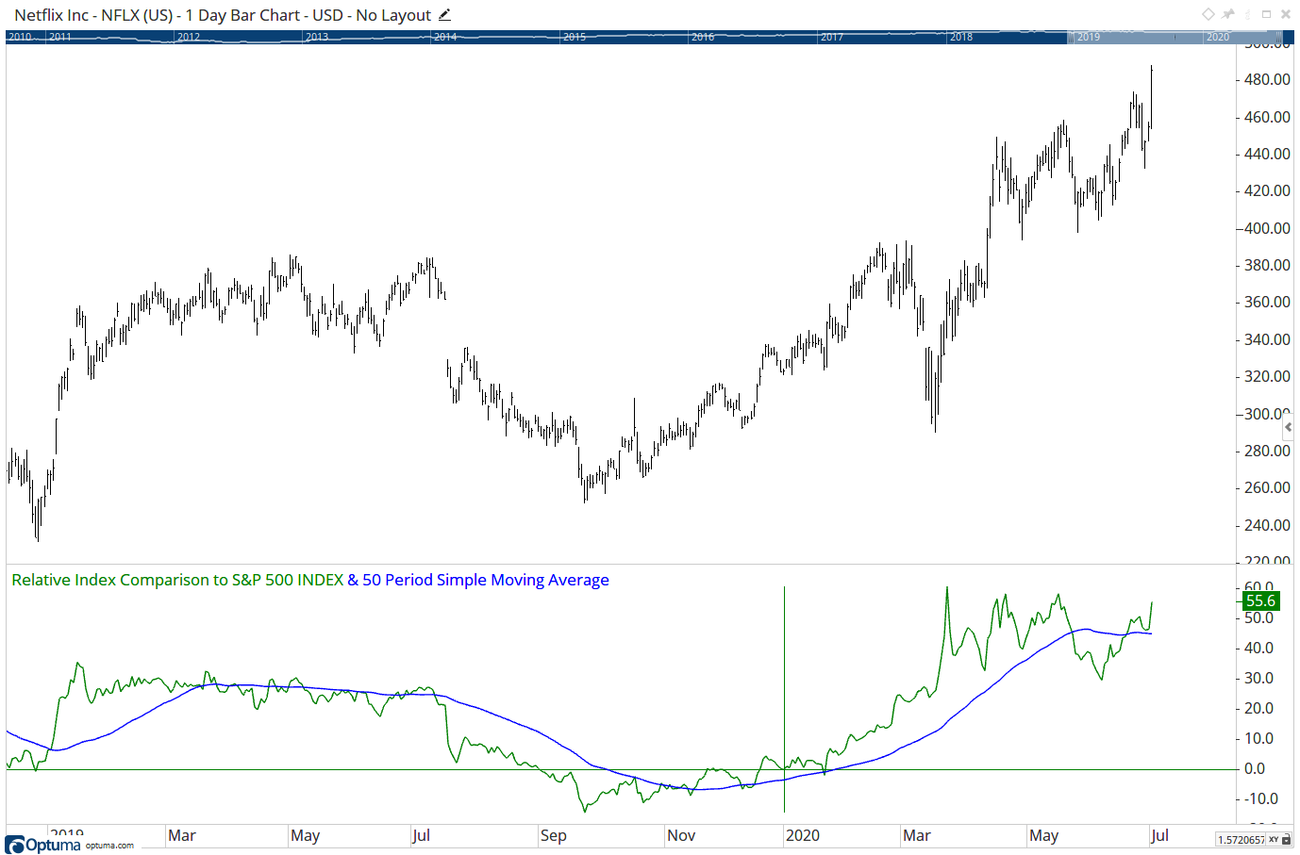Click the 400.00 price axis label
Image resolution: width=1300 pixels, height=855 pixels.
(1267, 228)
